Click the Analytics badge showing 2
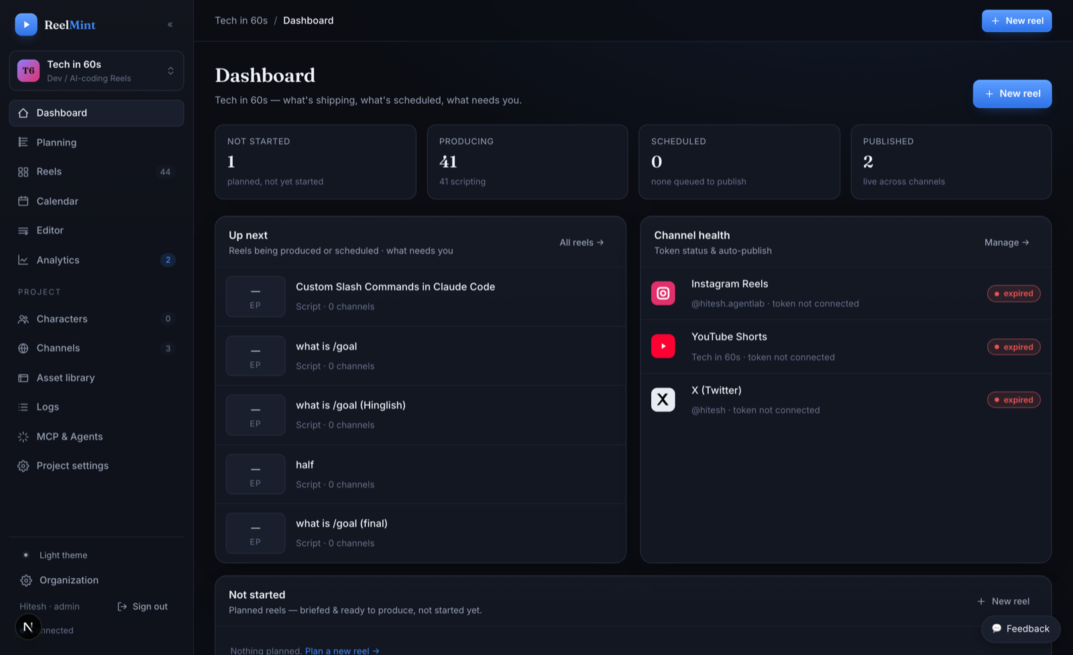 [x=168, y=260]
